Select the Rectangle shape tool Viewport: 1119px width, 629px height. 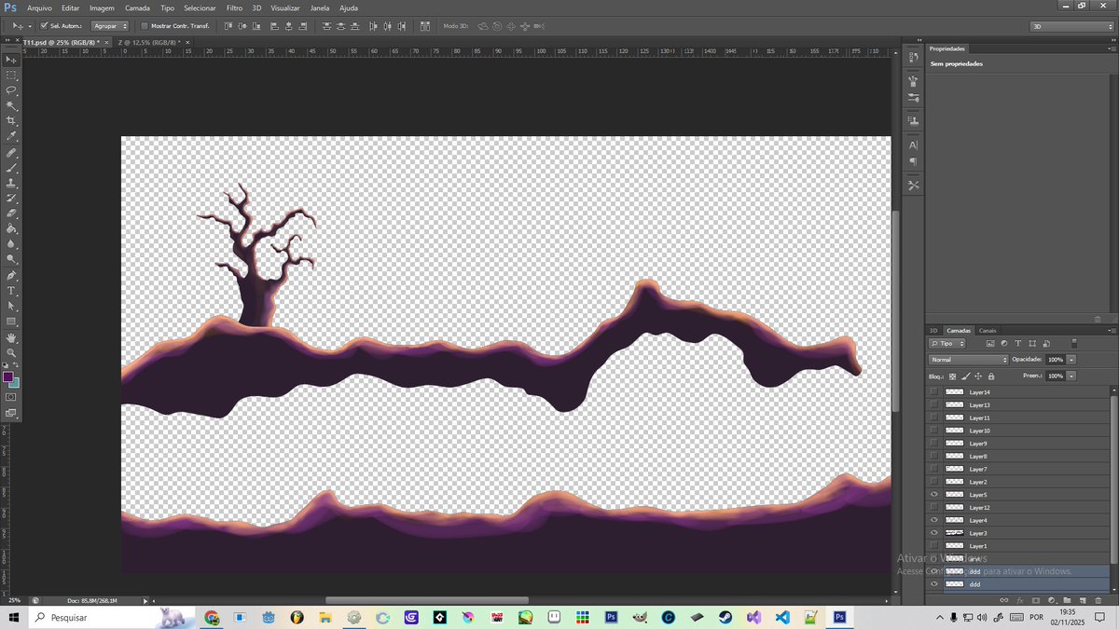coord(12,321)
